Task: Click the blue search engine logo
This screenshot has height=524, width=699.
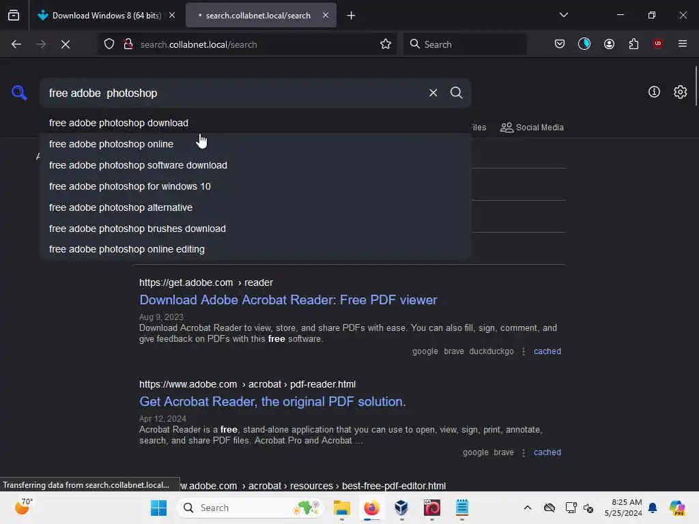Action: tap(19, 93)
